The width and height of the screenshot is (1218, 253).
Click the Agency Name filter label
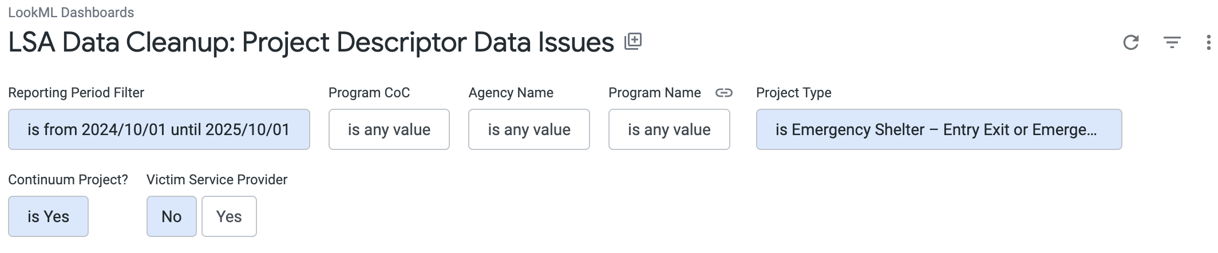(x=511, y=93)
